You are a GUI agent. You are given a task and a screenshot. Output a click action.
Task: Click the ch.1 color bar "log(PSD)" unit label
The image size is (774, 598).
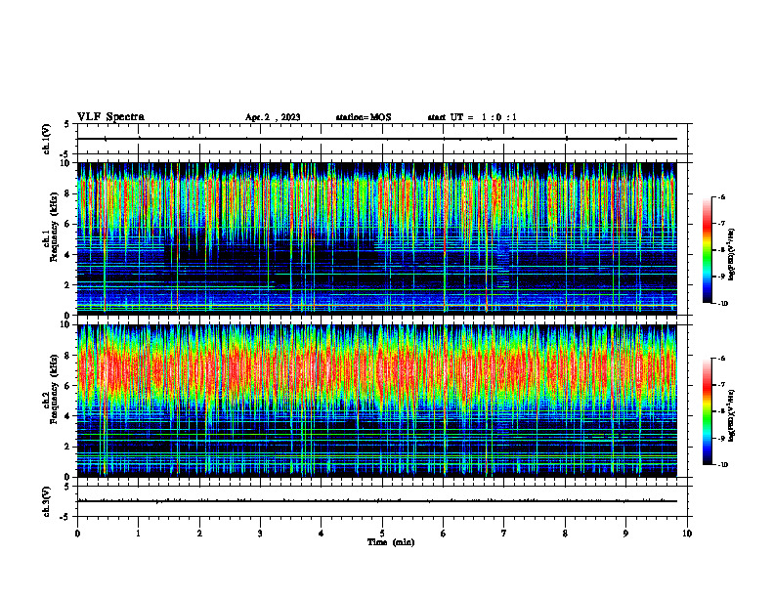[x=732, y=255]
